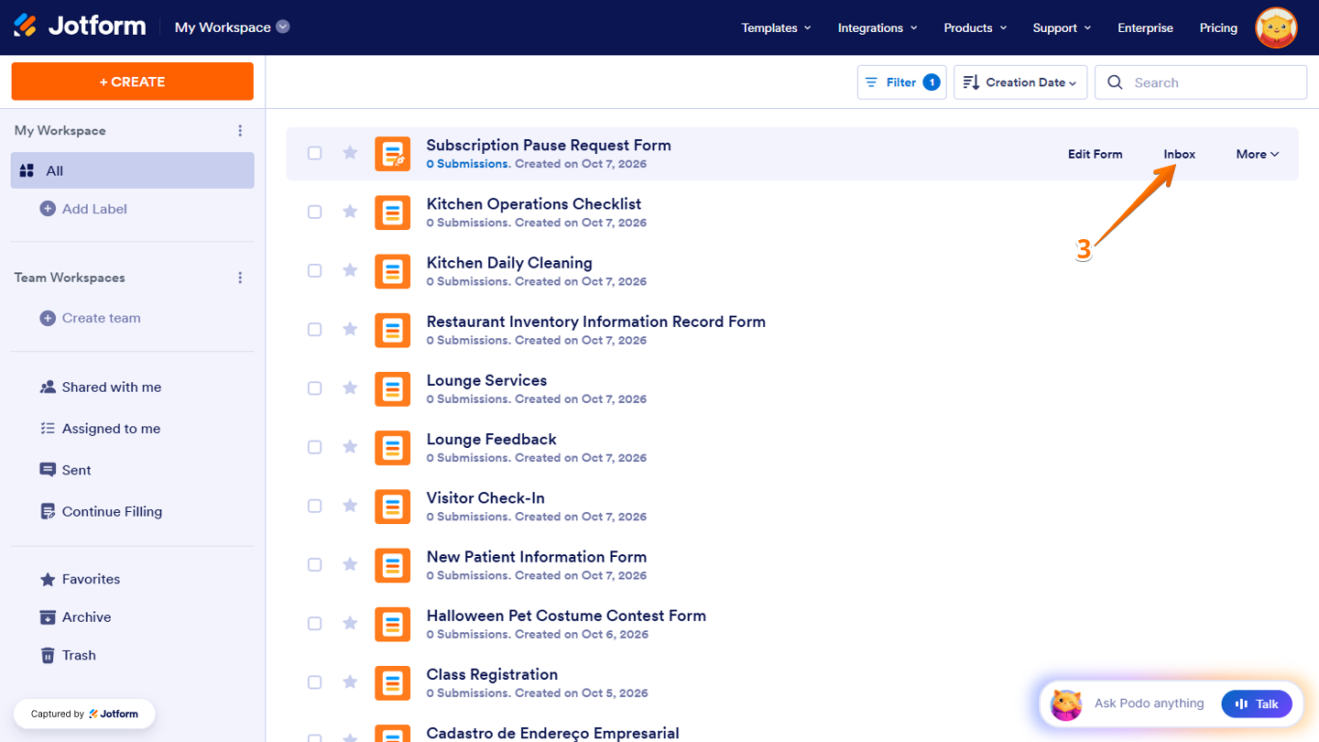Viewport: 1319px width, 742px height.
Task: Click the orange CREATE button
Action: point(133,82)
